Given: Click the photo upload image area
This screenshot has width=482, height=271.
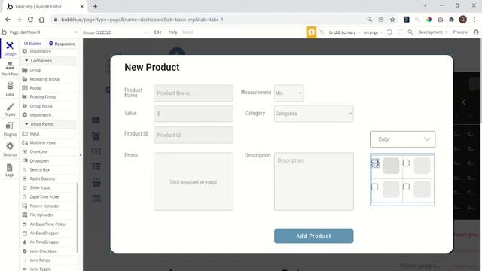Looking at the screenshot, I should coord(194,181).
